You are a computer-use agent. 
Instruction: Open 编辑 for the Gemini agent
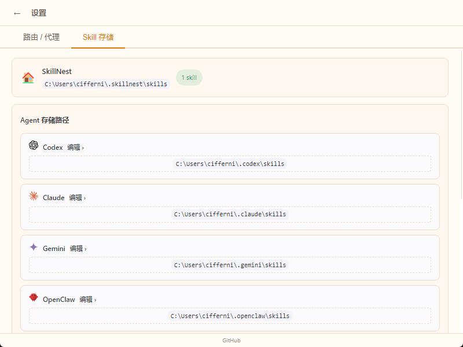[78, 249]
